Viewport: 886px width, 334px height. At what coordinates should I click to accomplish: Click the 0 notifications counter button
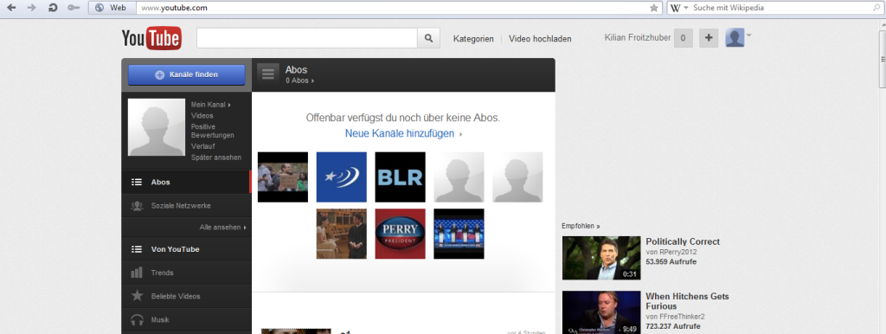coord(684,38)
